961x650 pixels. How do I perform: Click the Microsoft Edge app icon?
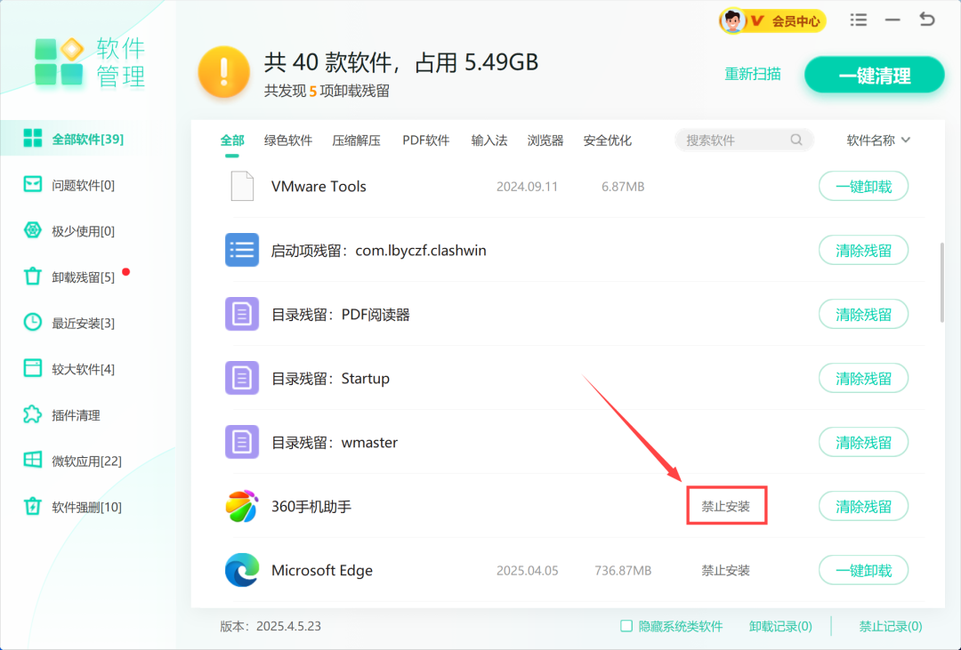tap(242, 570)
